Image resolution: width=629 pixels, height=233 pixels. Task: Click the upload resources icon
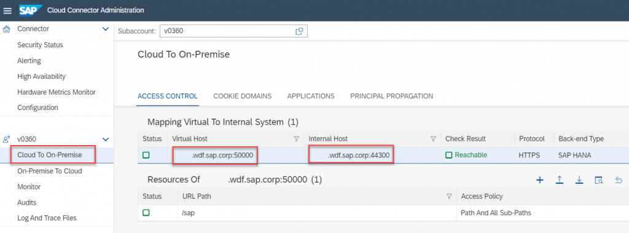(560, 180)
